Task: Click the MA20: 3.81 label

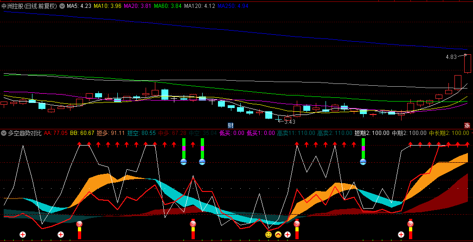Action: tap(137, 6)
